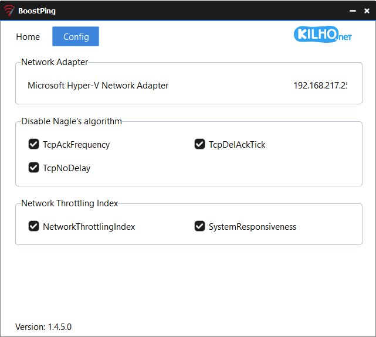Screen dimensions: 376x337
Task: Close the BoostPing window
Action: click(367, 11)
